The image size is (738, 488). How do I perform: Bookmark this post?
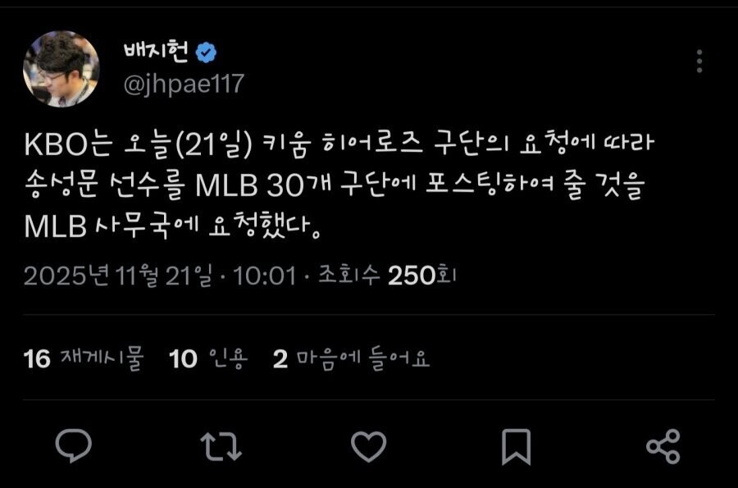(517, 447)
